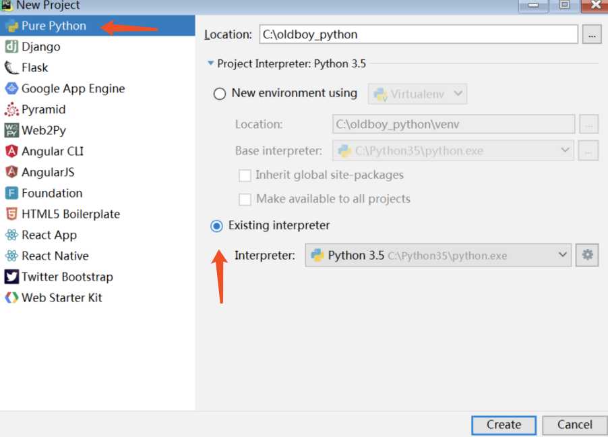
Task: Select the Django project type icon
Action: click(11, 47)
